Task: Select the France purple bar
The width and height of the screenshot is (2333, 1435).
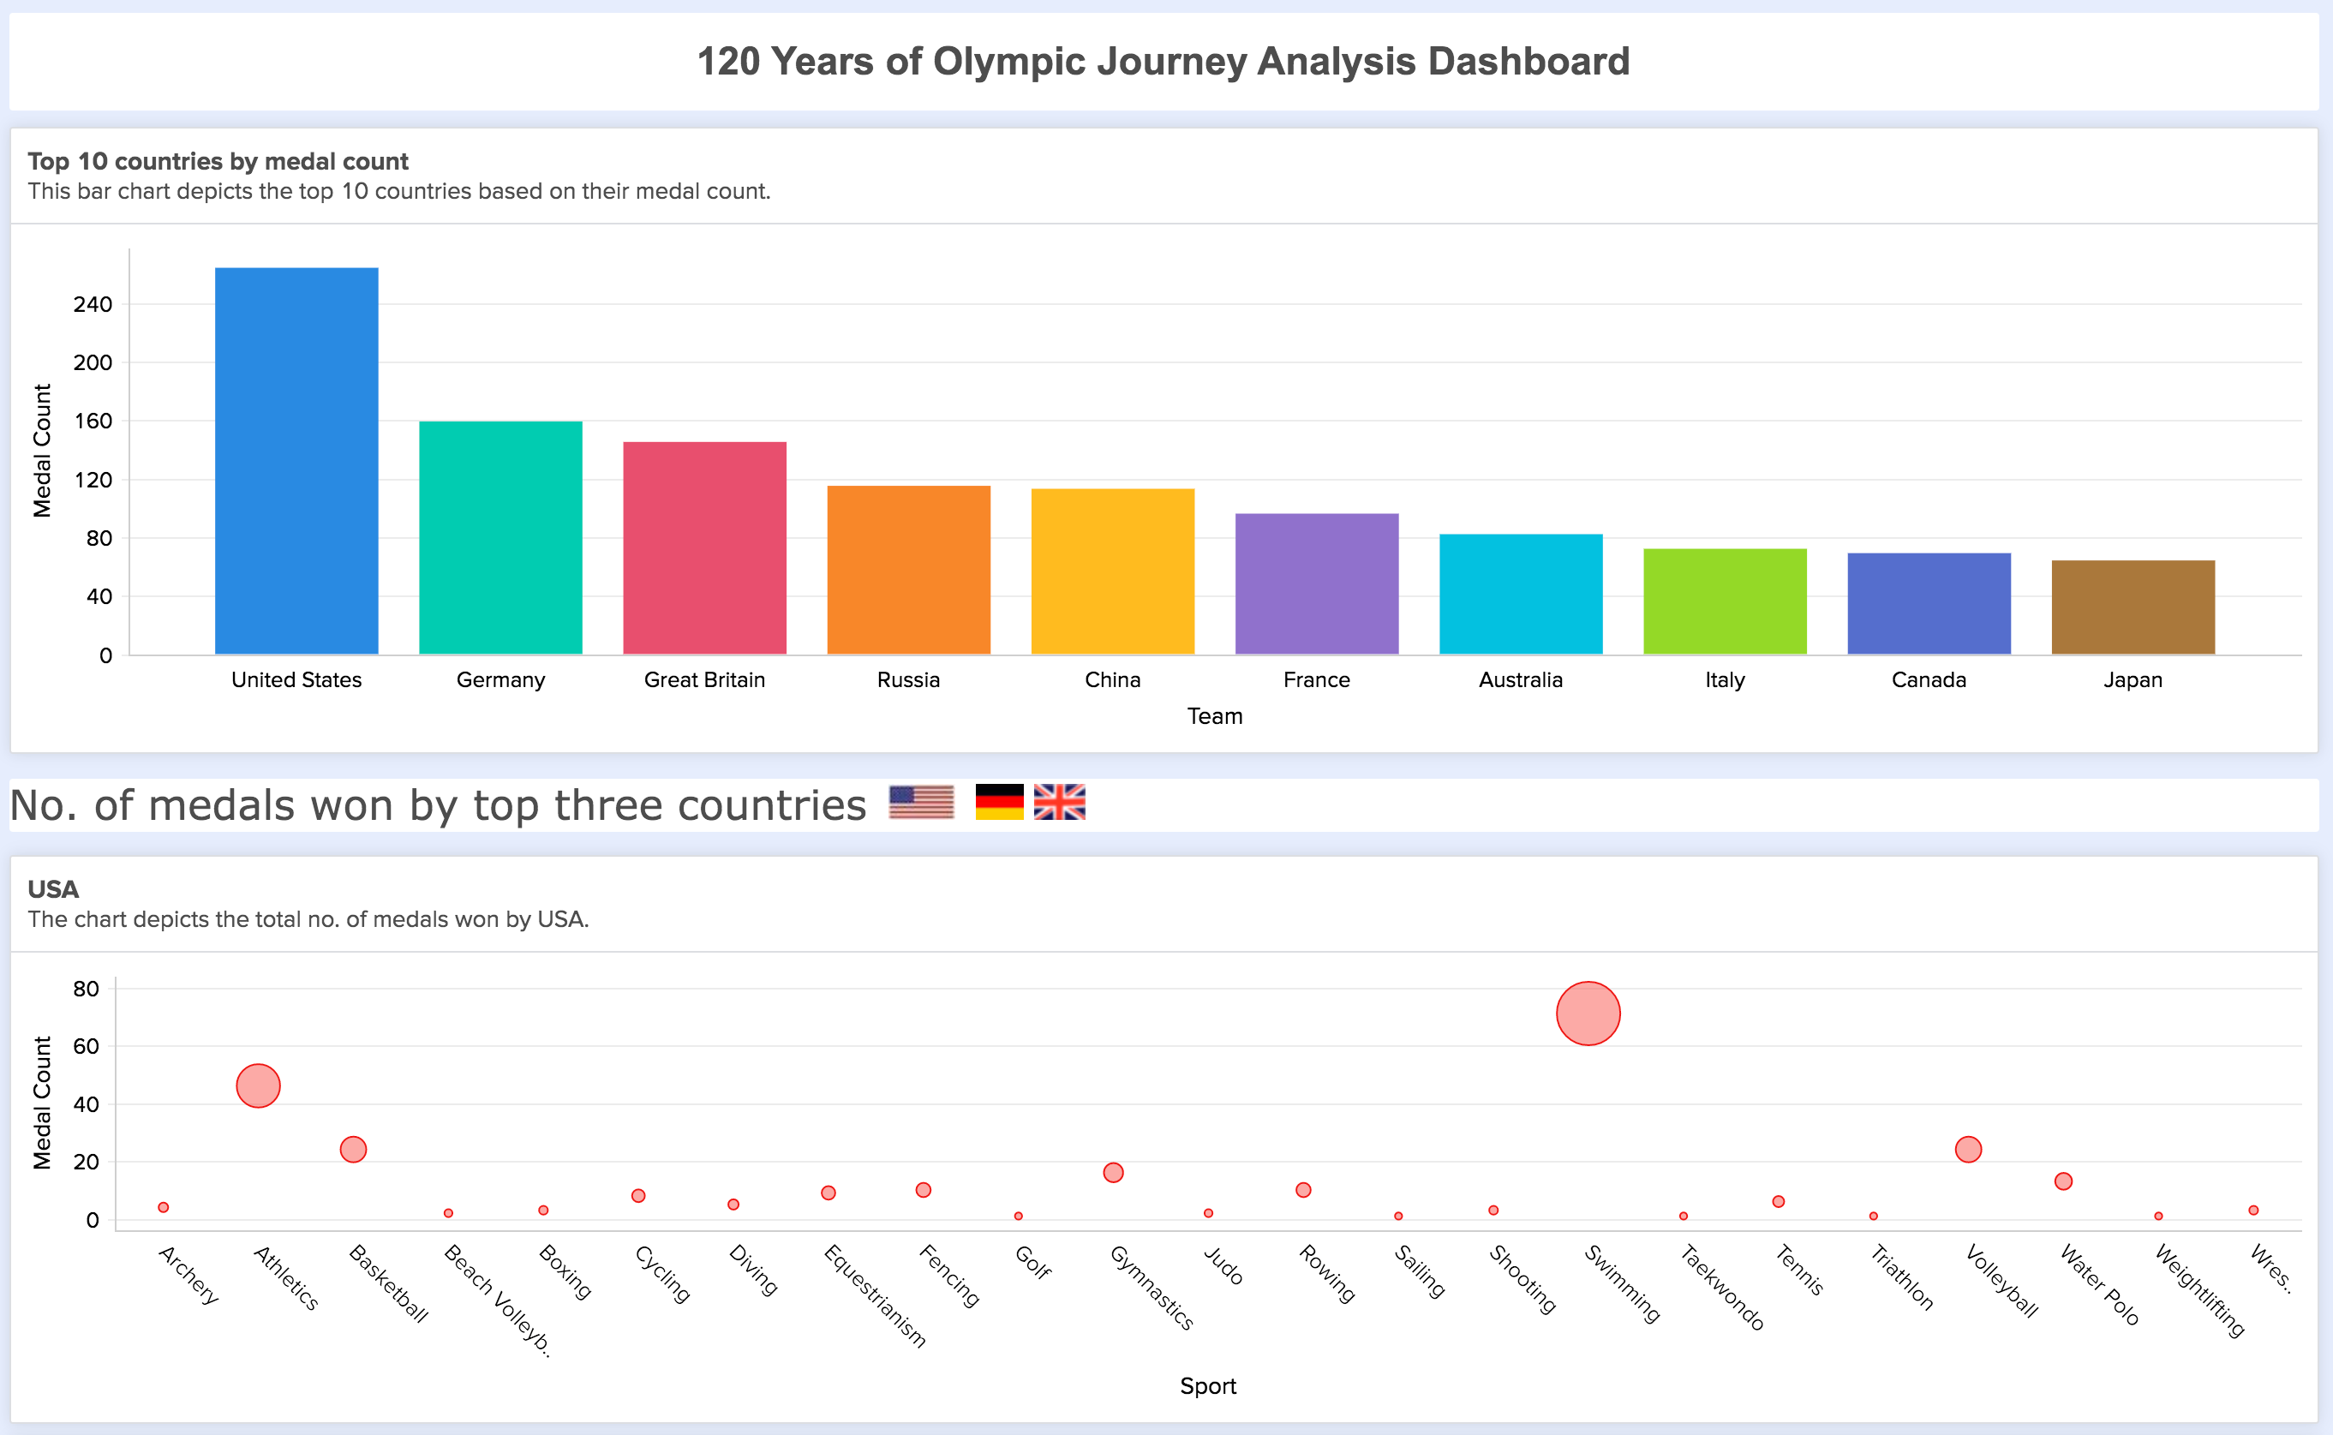Action: pyautogui.click(x=1317, y=583)
